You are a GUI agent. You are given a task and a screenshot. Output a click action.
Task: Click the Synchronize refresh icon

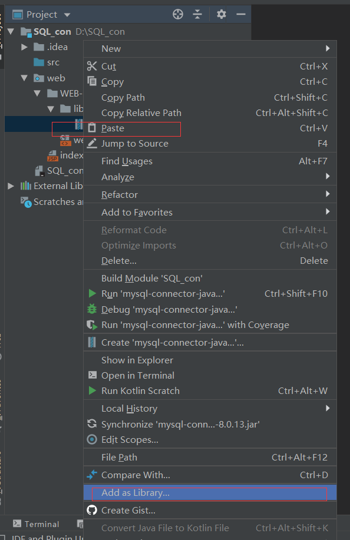[x=92, y=423]
